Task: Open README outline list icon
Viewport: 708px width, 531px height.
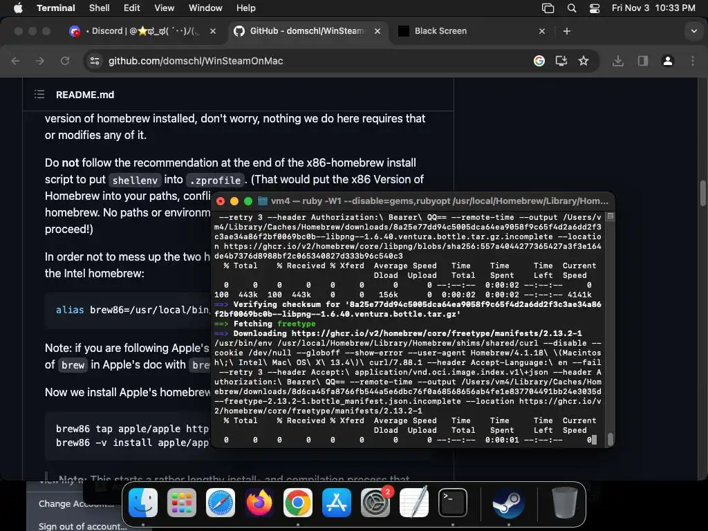Action: click(39, 94)
